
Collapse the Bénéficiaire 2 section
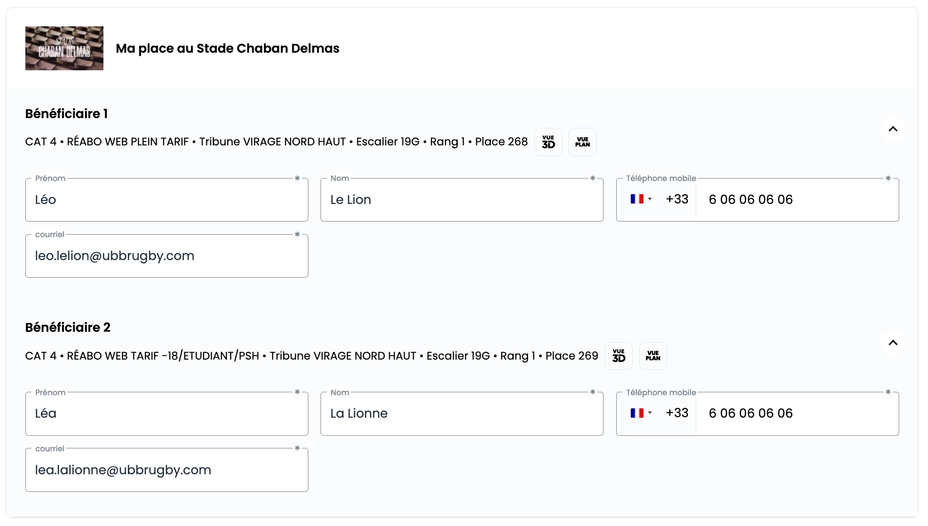pyautogui.click(x=893, y=343)
